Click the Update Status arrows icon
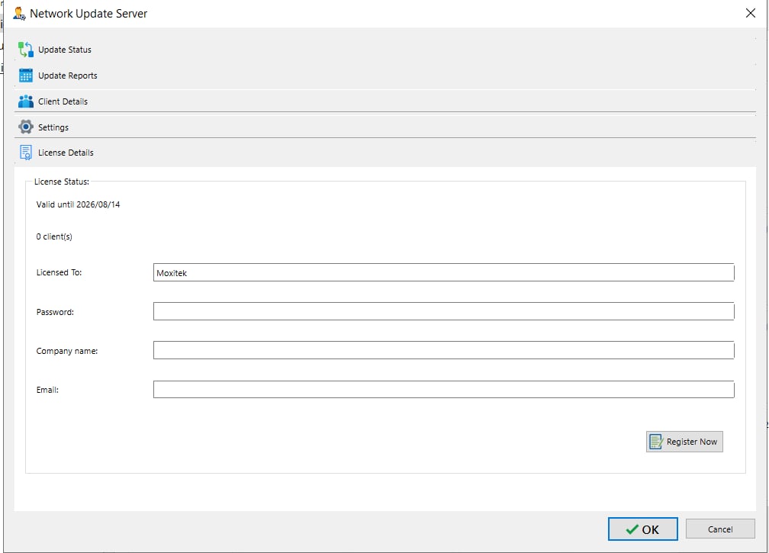This screenshot has height=553, width=769. pyautogui.click(x=26, y=50)
